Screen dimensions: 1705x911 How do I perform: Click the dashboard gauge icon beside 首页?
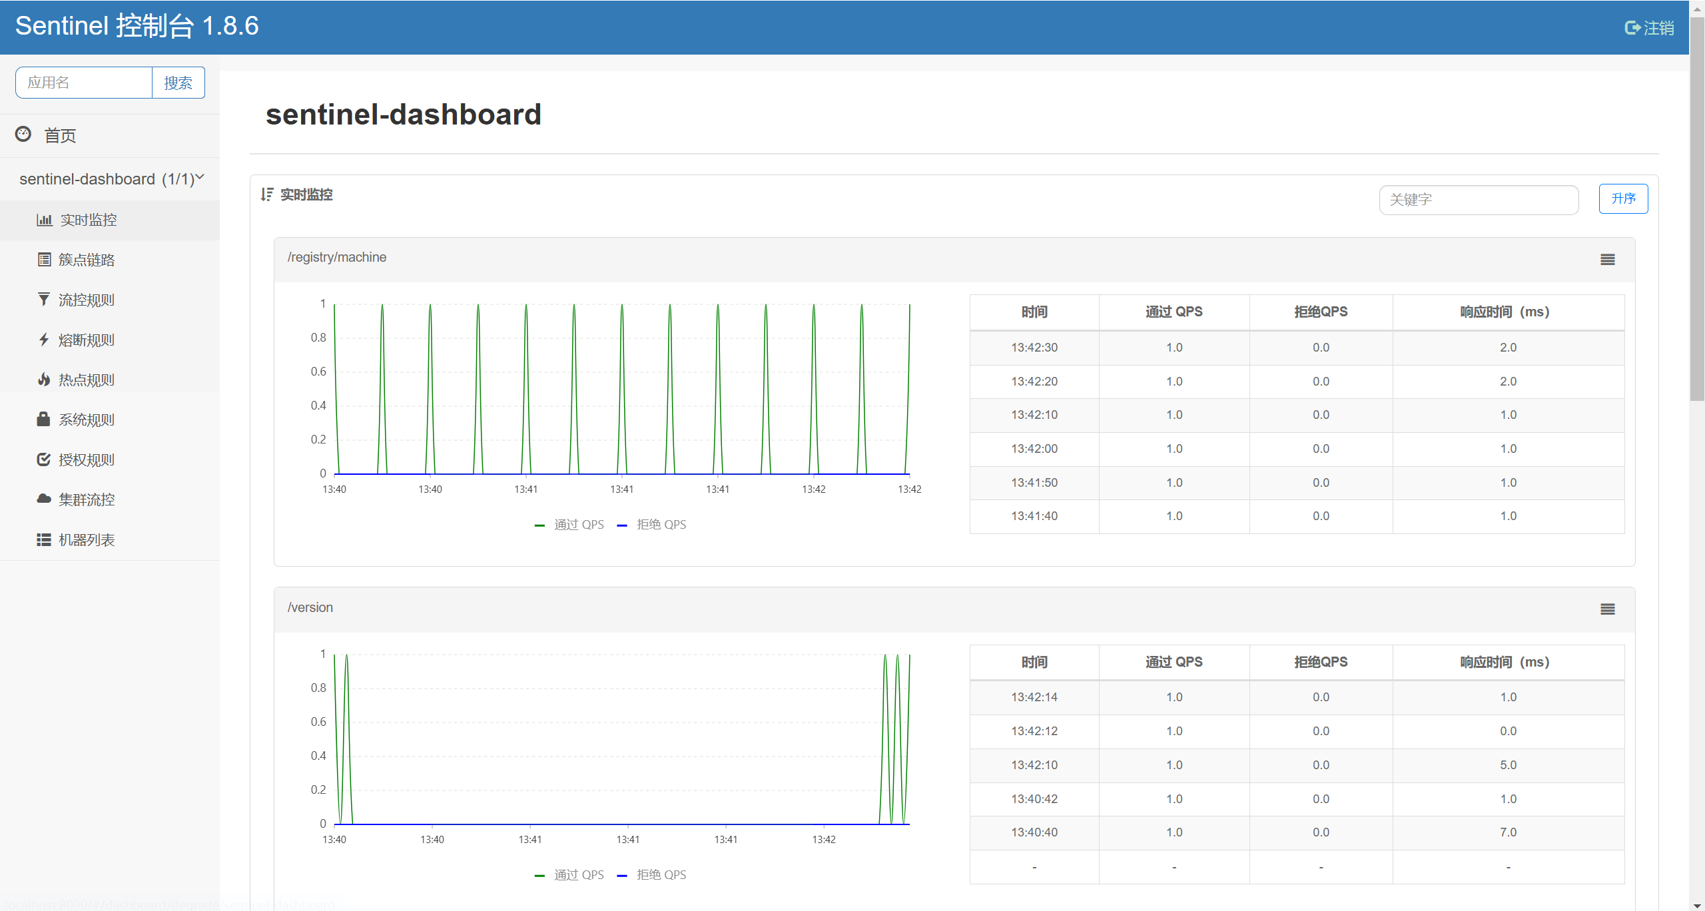[23, 135]
